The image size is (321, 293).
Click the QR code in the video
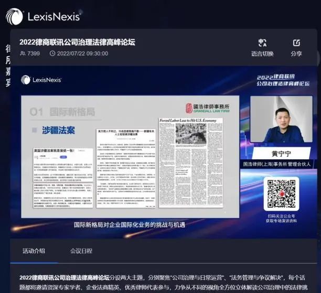[x=281, y=194]
